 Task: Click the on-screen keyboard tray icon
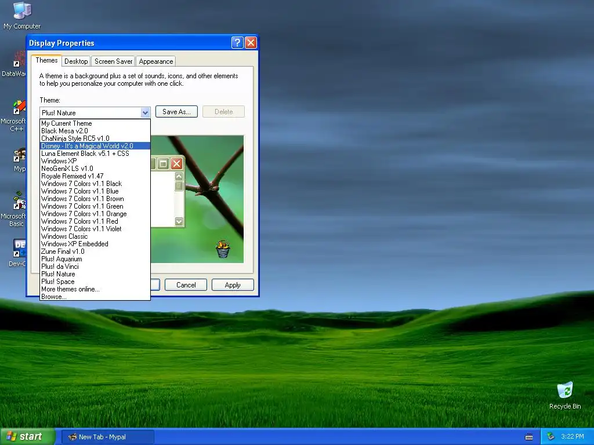pos(529,437)
